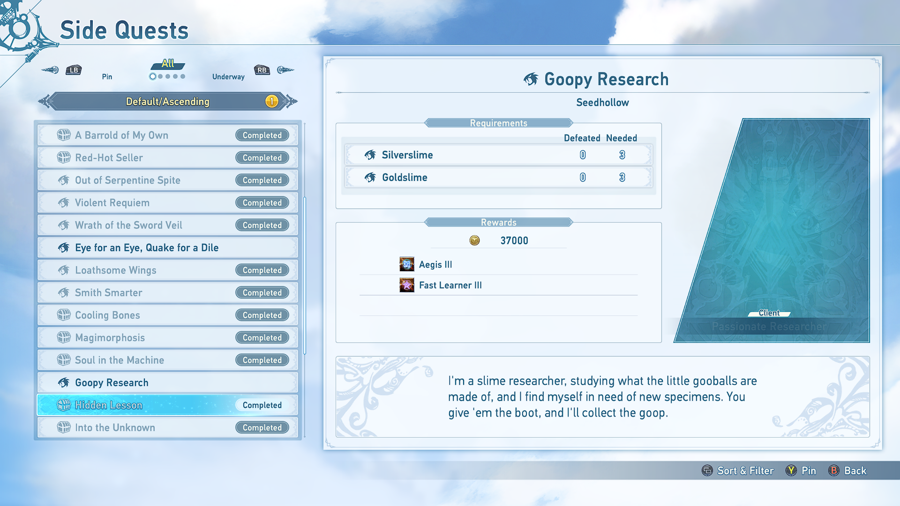
Task: Click the Aegis III reward icon
Action: tap(406, 264)
